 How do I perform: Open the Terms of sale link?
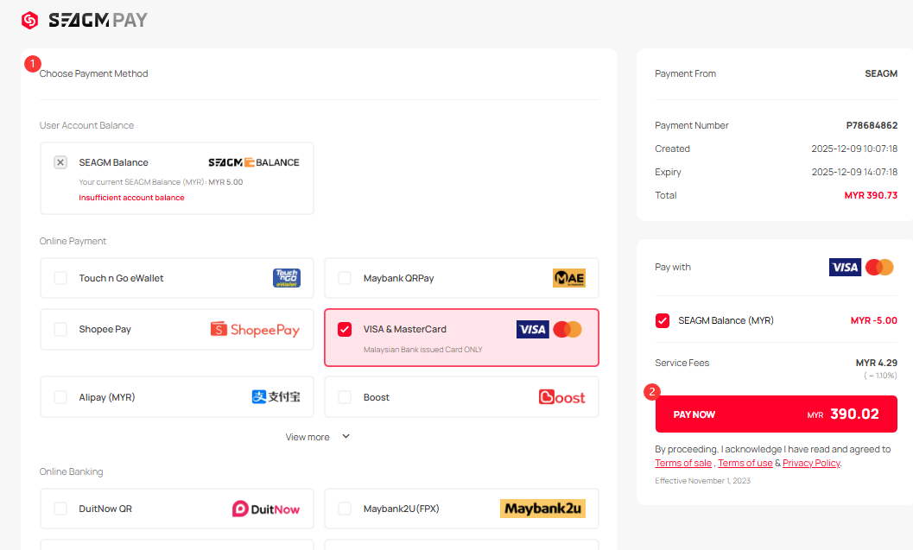click(683, 464)
